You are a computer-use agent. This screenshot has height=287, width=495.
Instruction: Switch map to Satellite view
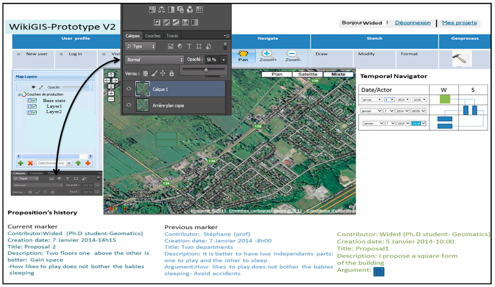click(x=307, y=74)
